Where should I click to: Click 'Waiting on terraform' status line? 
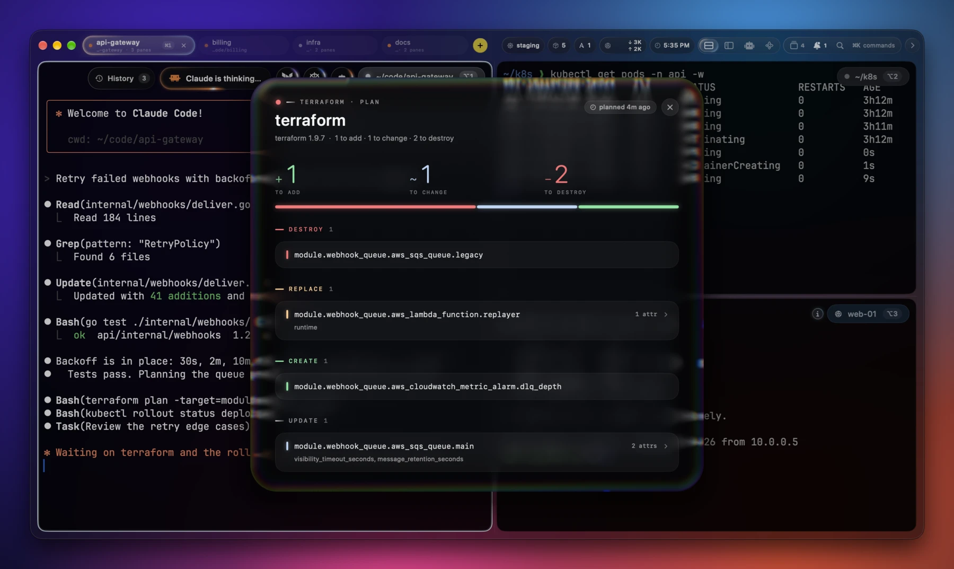pyautogui.click(x=146, y=453)
